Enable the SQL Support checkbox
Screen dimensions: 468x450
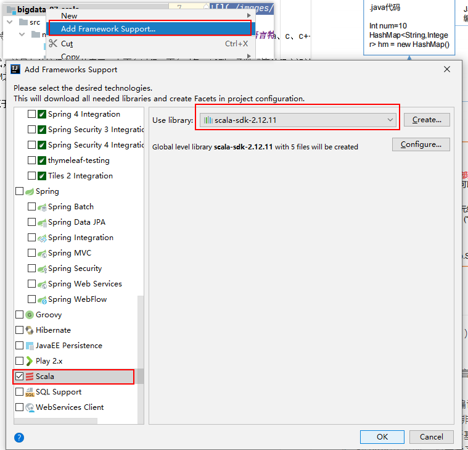(x=19, y=392)
